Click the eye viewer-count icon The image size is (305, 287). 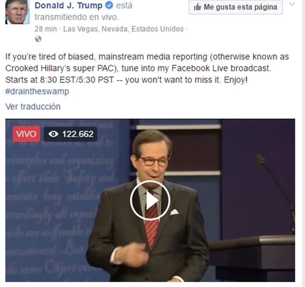tap(53, 134)
